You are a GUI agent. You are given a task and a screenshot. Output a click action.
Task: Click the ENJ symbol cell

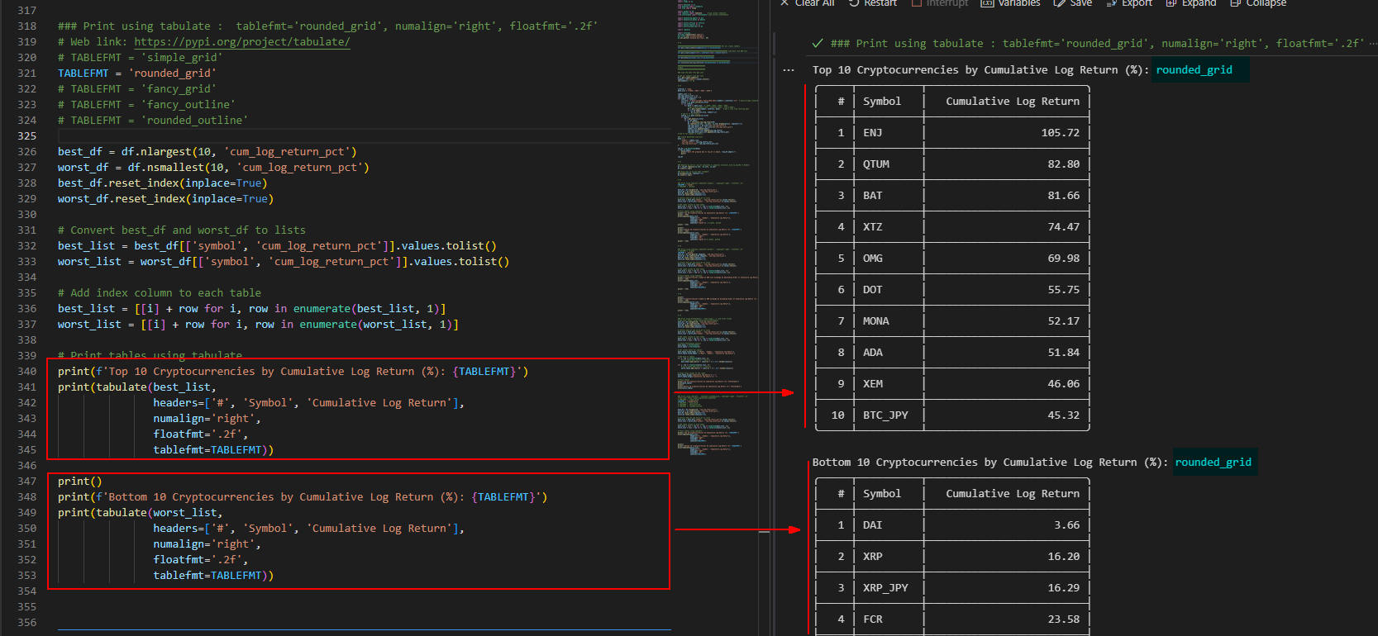coord(872,133)
